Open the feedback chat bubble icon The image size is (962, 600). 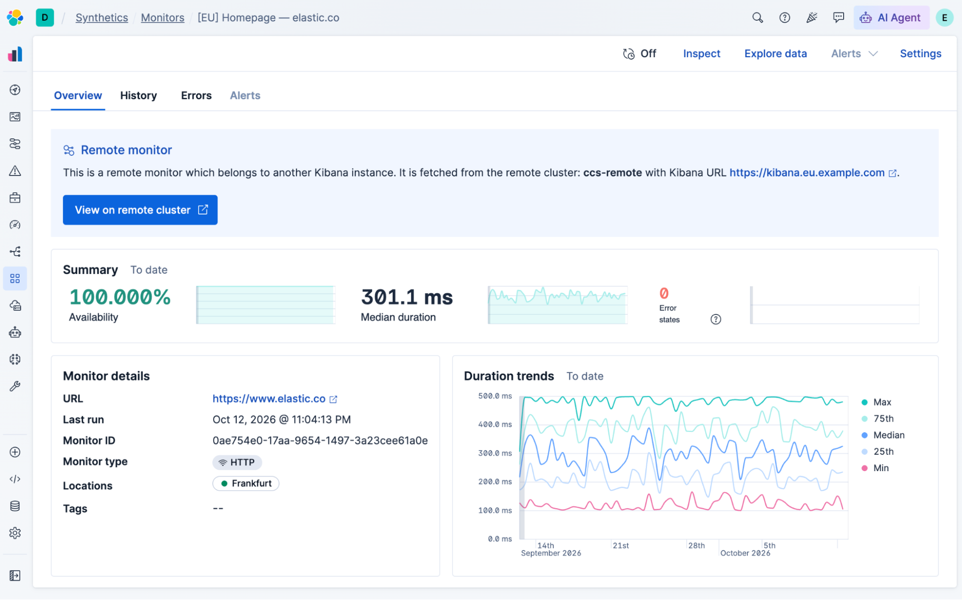(838, 18)
